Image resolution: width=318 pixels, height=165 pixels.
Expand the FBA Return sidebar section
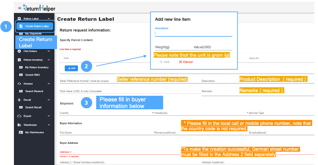[x=49, y=51]
